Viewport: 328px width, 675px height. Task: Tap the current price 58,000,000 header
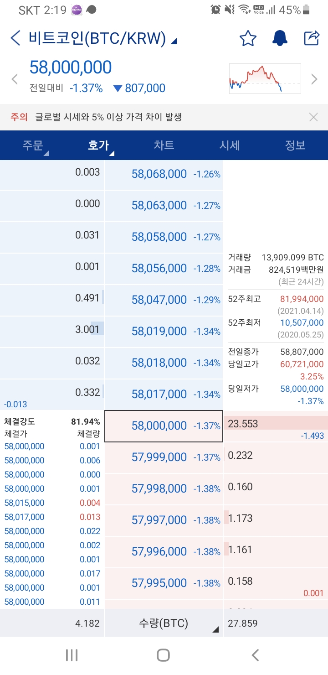click(71, 67)
